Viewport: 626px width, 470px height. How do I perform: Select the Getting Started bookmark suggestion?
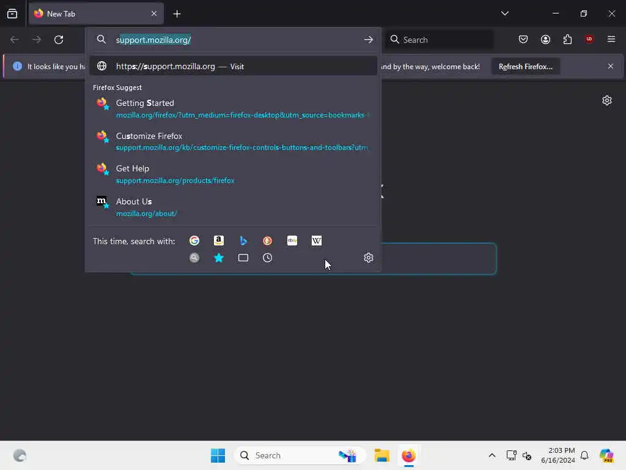(x=233, y=109)
